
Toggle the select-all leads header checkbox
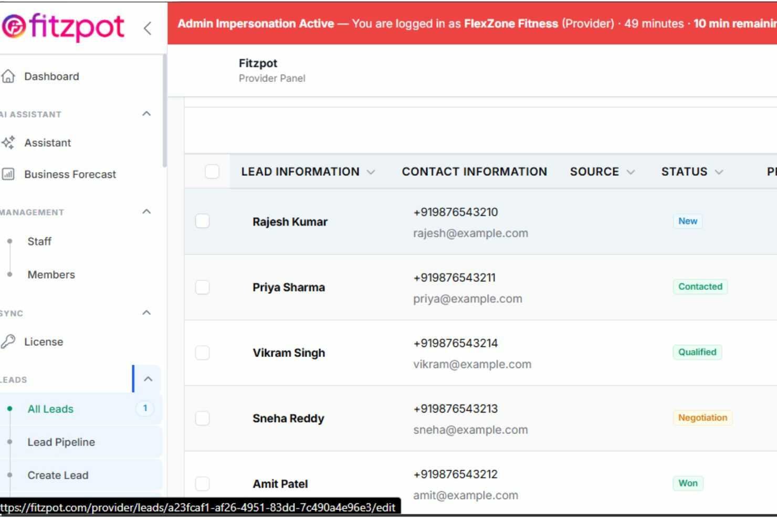click(212, 172)
